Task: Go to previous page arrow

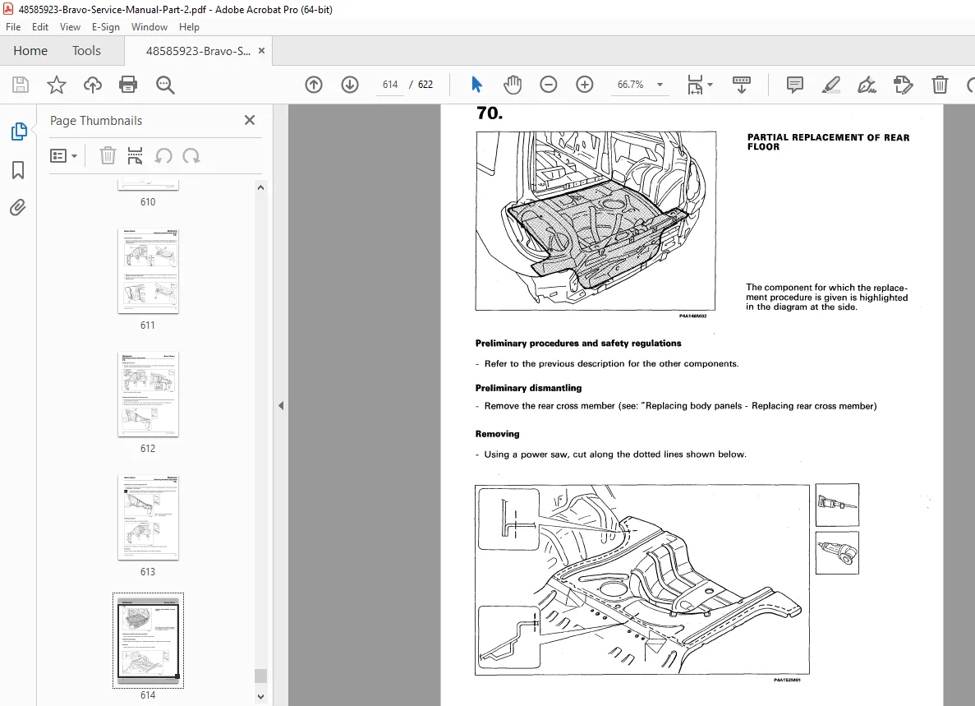Action: [x=314, y=85]
